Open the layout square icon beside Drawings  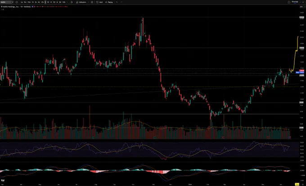point(289,2)
